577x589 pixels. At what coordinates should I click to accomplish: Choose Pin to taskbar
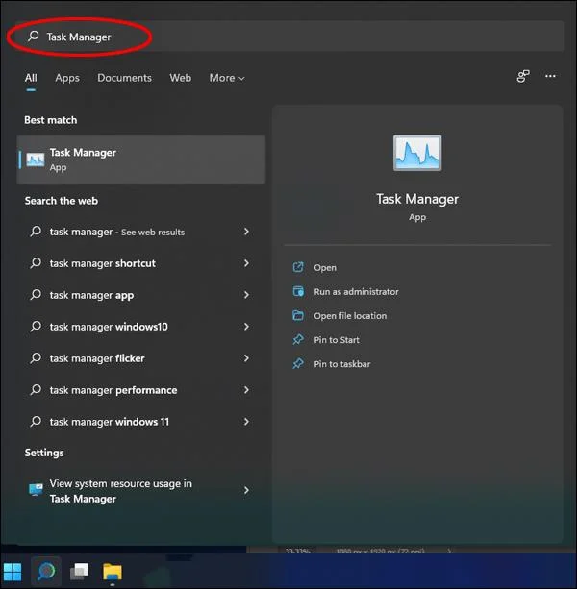(x=342, y=364)
